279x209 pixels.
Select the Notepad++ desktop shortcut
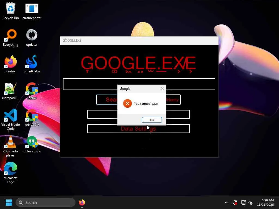click(x=11, y=91)
